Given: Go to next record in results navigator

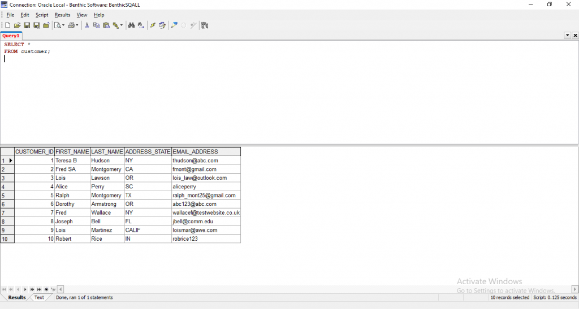Looking at the screenshot, I should [25, 289].
